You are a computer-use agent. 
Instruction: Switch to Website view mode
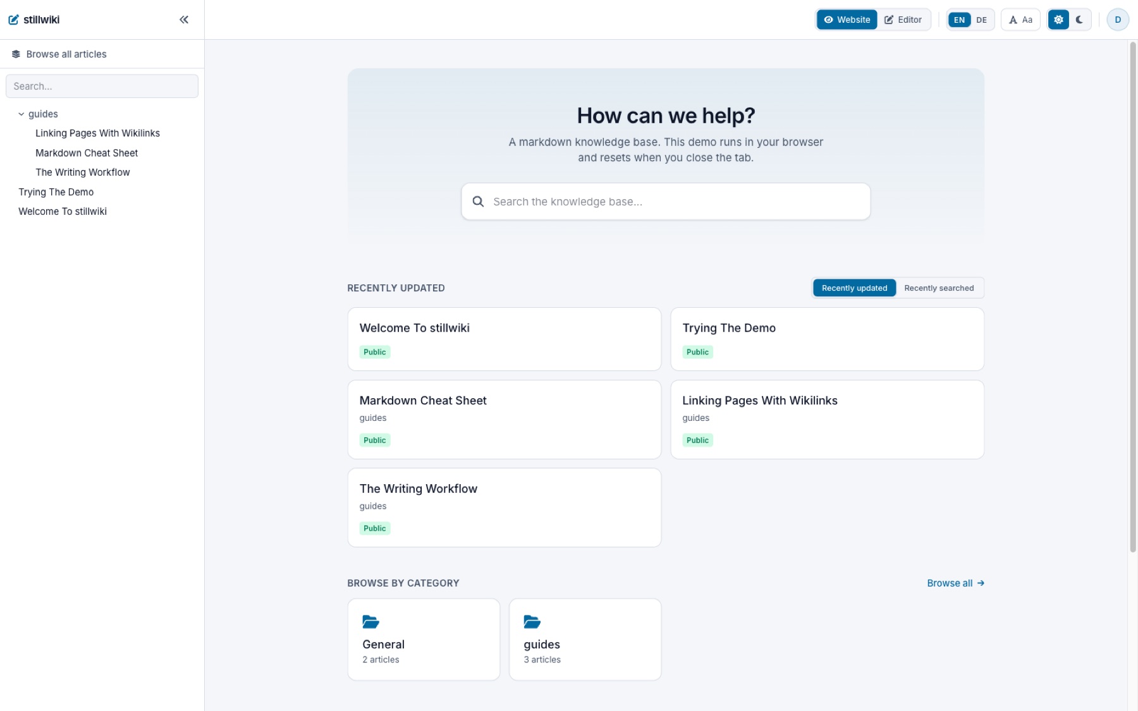click(847, 20)
